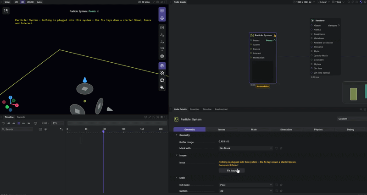Click the star icon in Node Details header
The width and height of the screenshot is (367, 195).
pyautogui.click(x=365, y=109)
